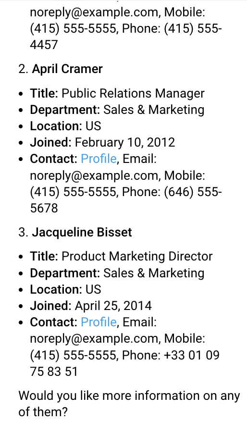The image size is (247, 421).
Task: Click Jacqueline Bisset's Sales & Marketing department text
Action: pyautogui.click(x=154, y=273)
